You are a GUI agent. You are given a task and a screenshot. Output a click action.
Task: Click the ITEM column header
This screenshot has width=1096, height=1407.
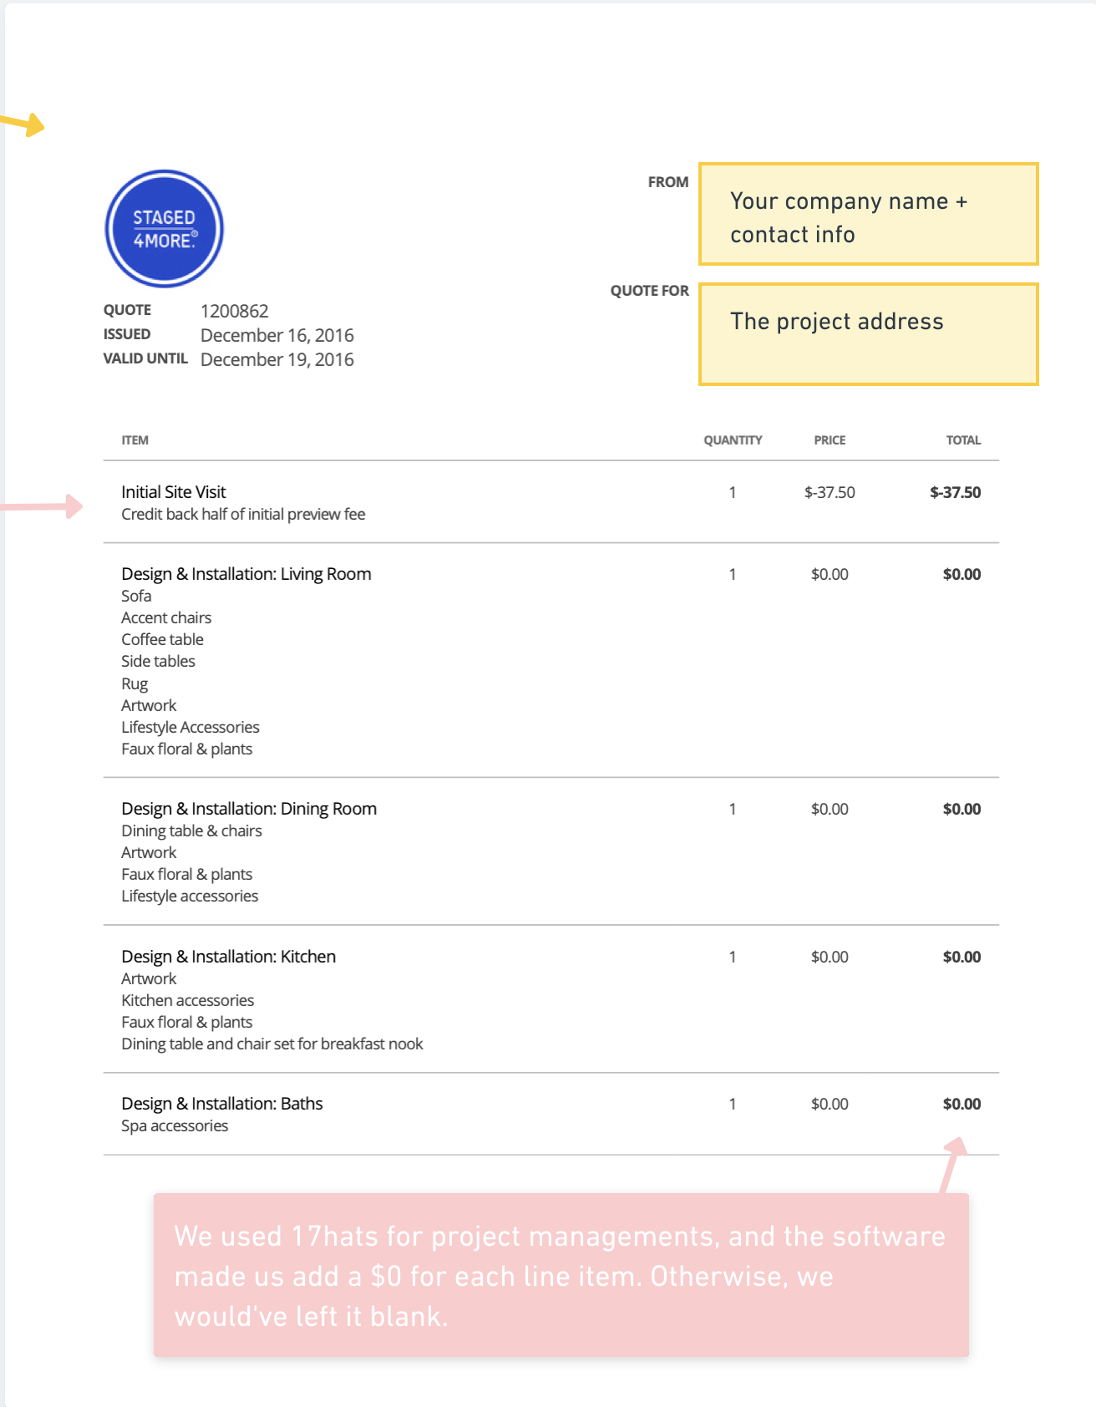[x=135, y=440]
